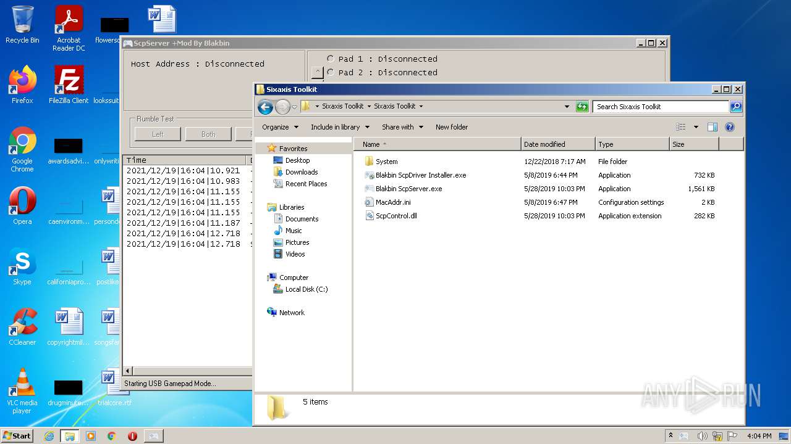The height and width of the screenshot is (444, 791).
Task: Open the view options dropdown arrow
Action: click(x=696, y=127)
